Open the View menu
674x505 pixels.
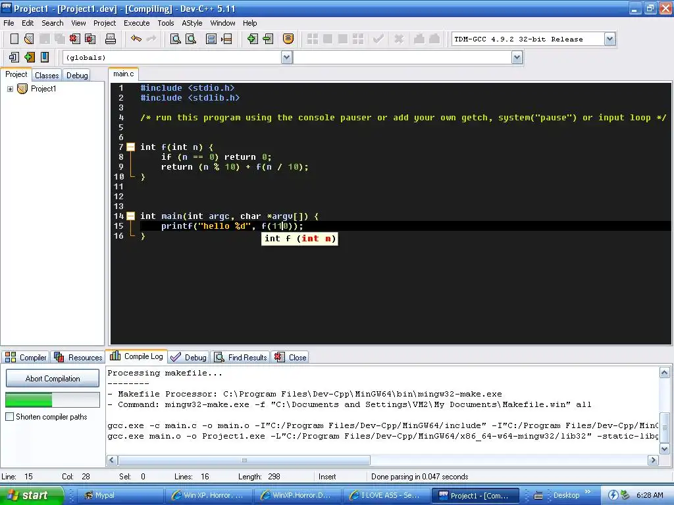point(78,23)
